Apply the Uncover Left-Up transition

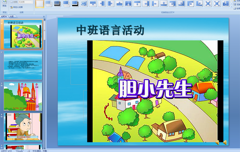(x=181, y=4)
